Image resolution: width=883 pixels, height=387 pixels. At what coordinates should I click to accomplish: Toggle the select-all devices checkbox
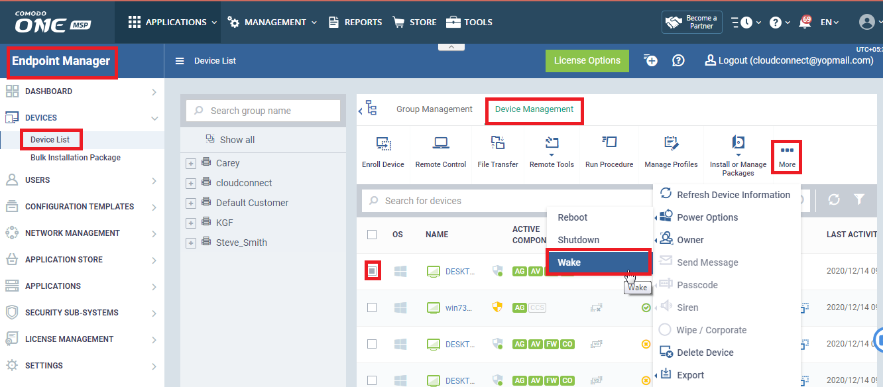pyautogui.click(x=372, y=235)
